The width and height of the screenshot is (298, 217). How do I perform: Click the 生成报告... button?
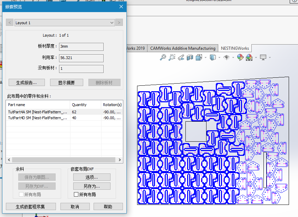[x=27, y=83]
